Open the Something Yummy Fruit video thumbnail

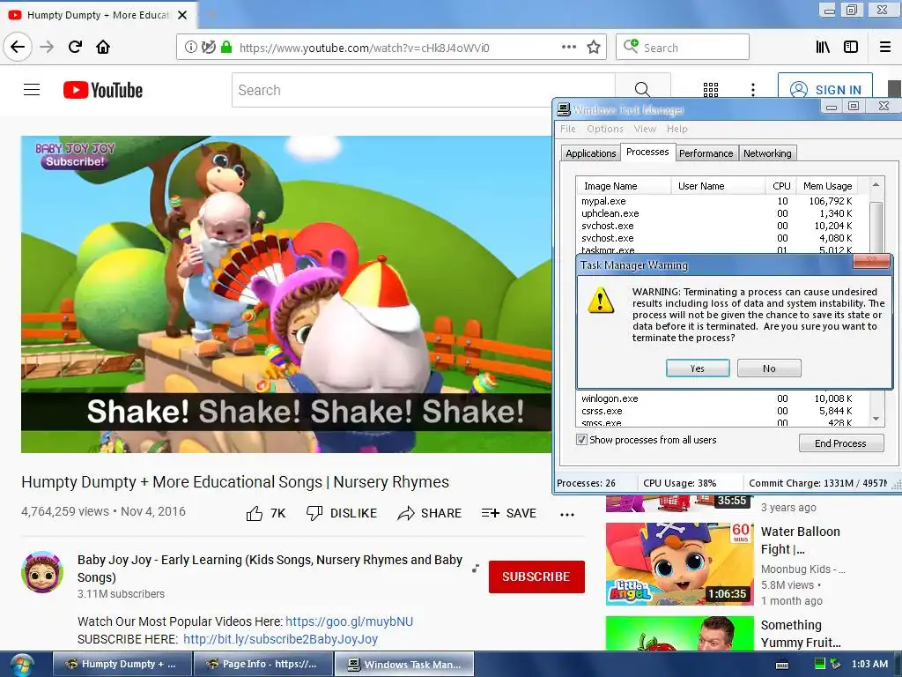[x=679, y=633]
